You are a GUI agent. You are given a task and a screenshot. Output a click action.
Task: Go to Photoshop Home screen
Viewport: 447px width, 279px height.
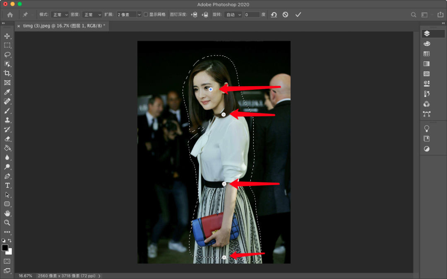10,15
